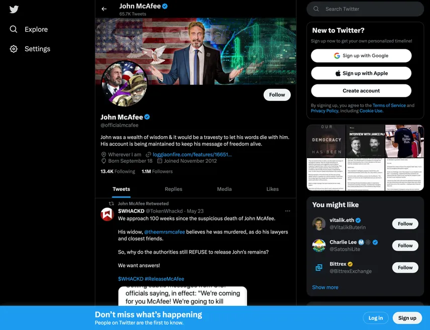Open the Likes tab

272,189
